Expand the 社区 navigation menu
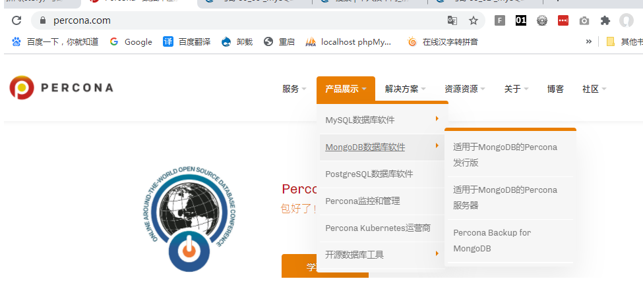643x283 pixels. 594,89
